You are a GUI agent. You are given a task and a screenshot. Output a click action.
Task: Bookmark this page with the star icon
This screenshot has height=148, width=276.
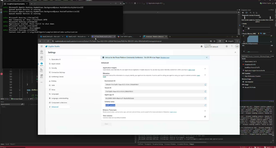pyautogui.click(x=214, y=41)
